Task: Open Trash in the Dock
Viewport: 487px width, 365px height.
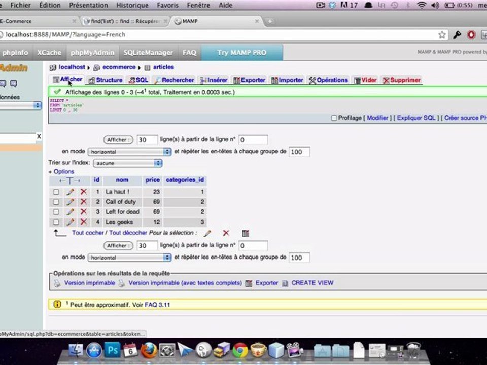Action: tap(413, 351)
